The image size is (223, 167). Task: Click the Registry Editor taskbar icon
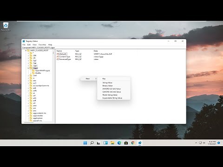pyautogui.click(x=140, y=143)
